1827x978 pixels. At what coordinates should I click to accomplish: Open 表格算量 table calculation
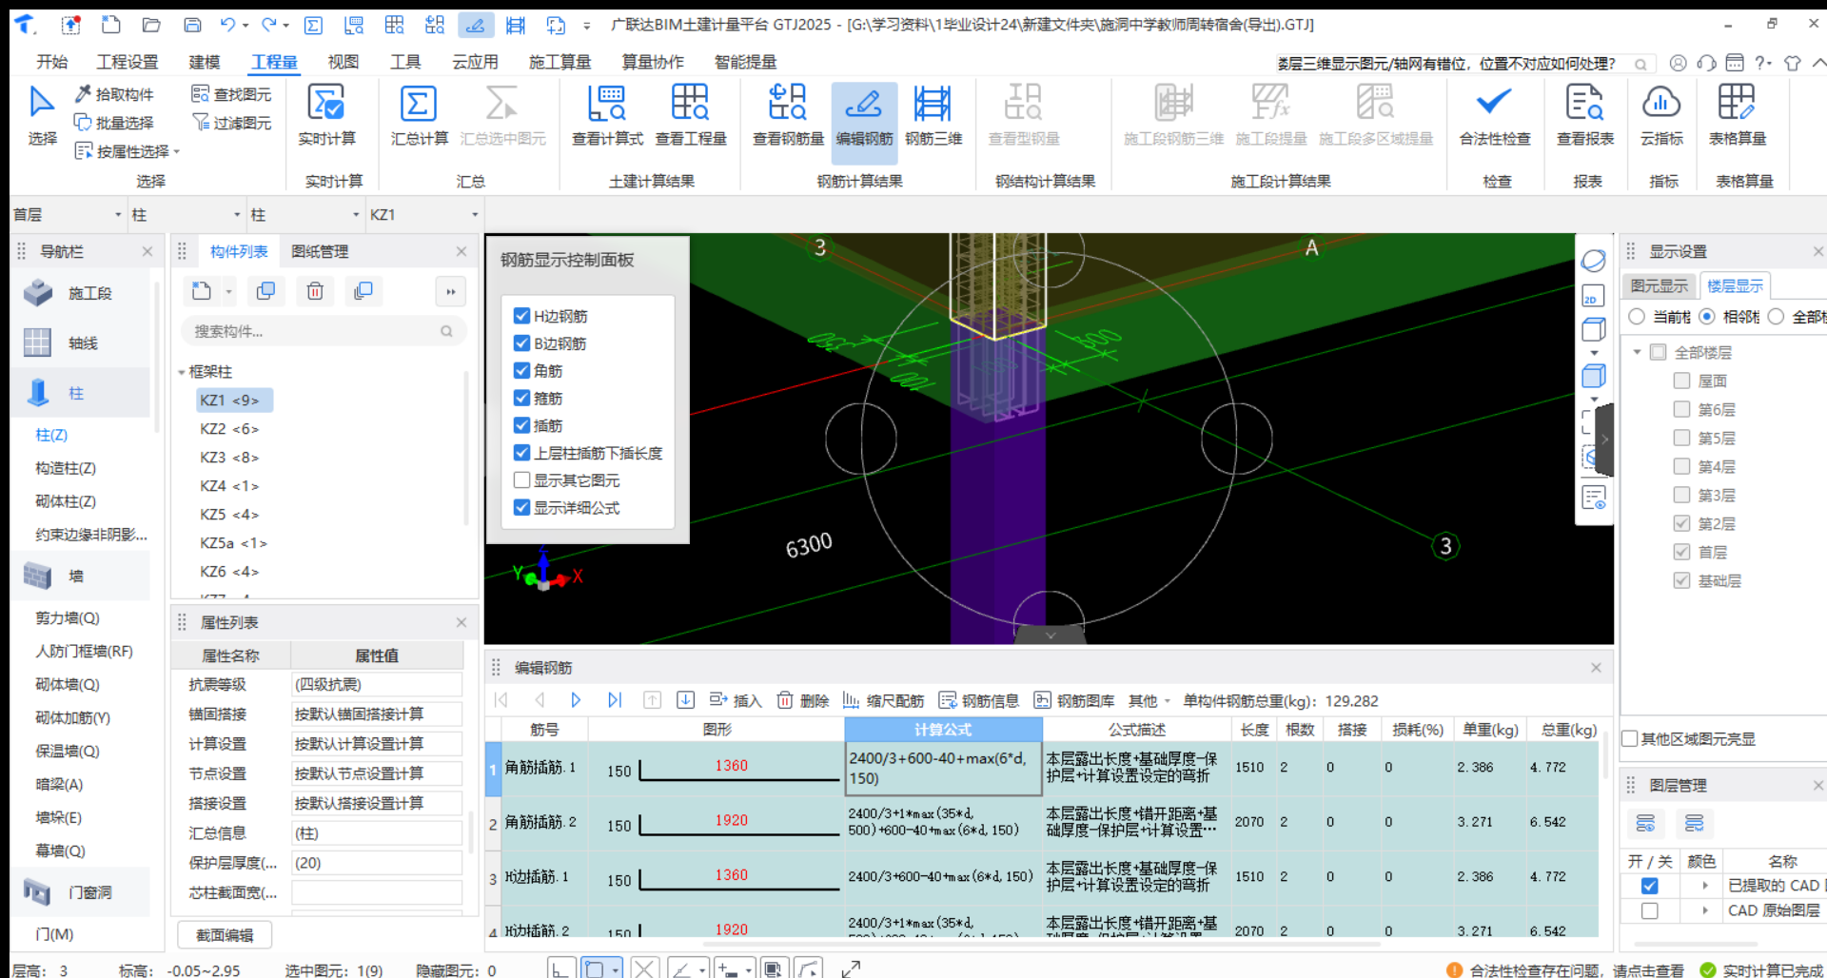(x=1738, y=114)
